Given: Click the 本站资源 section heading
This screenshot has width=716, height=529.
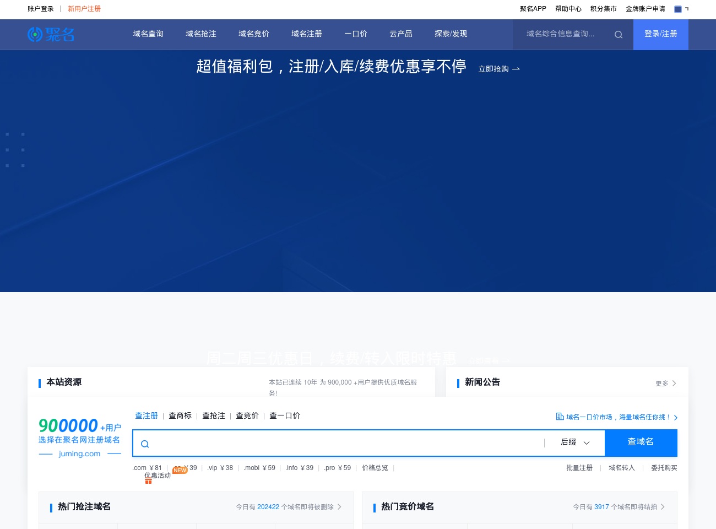Looking at the screenshot, I should (x=64, y=382).
